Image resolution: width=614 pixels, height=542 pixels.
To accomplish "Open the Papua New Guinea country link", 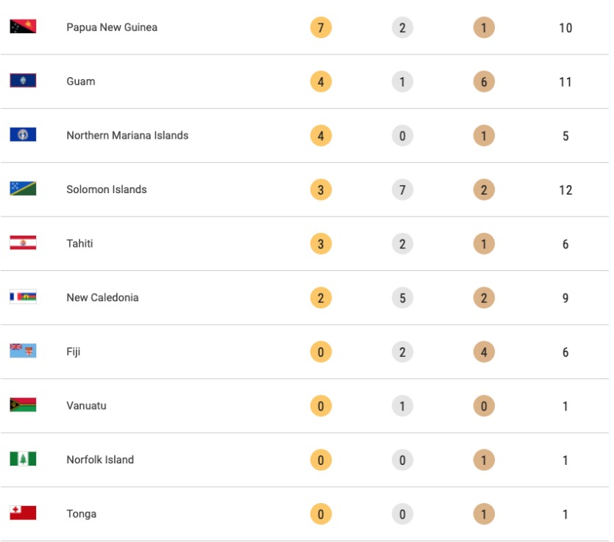I will pyautogui.click(x=112, y=27).
